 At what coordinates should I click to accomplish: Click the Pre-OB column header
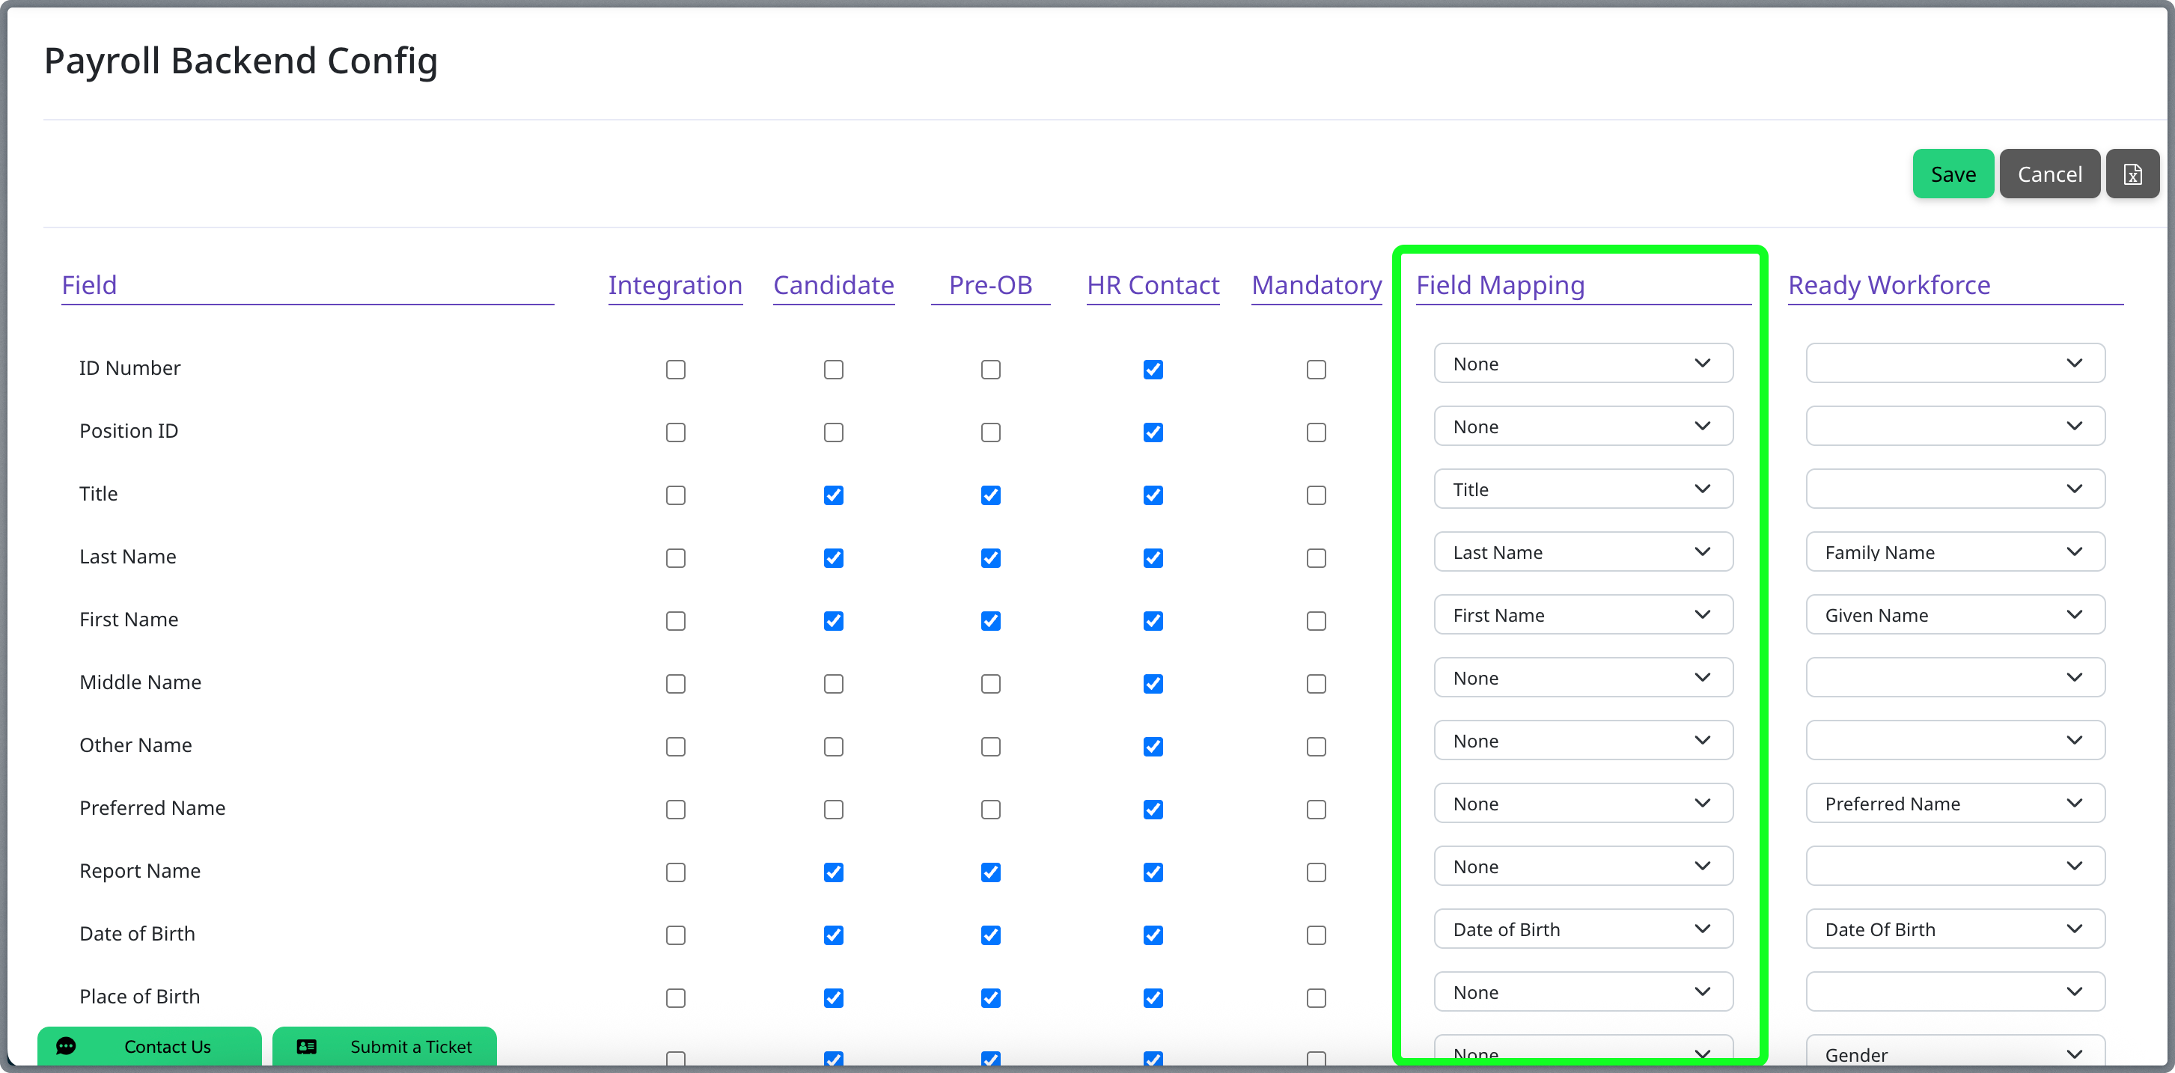pyautogui.click(x=990, y=284)
